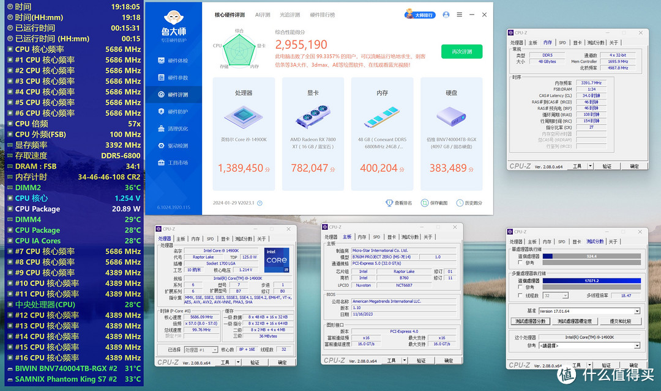Image resolution: width=661 pixels, height=391 pixels.
Task: Open the 参考 <请选择> dropdown
Action: [x=589, y=346]
